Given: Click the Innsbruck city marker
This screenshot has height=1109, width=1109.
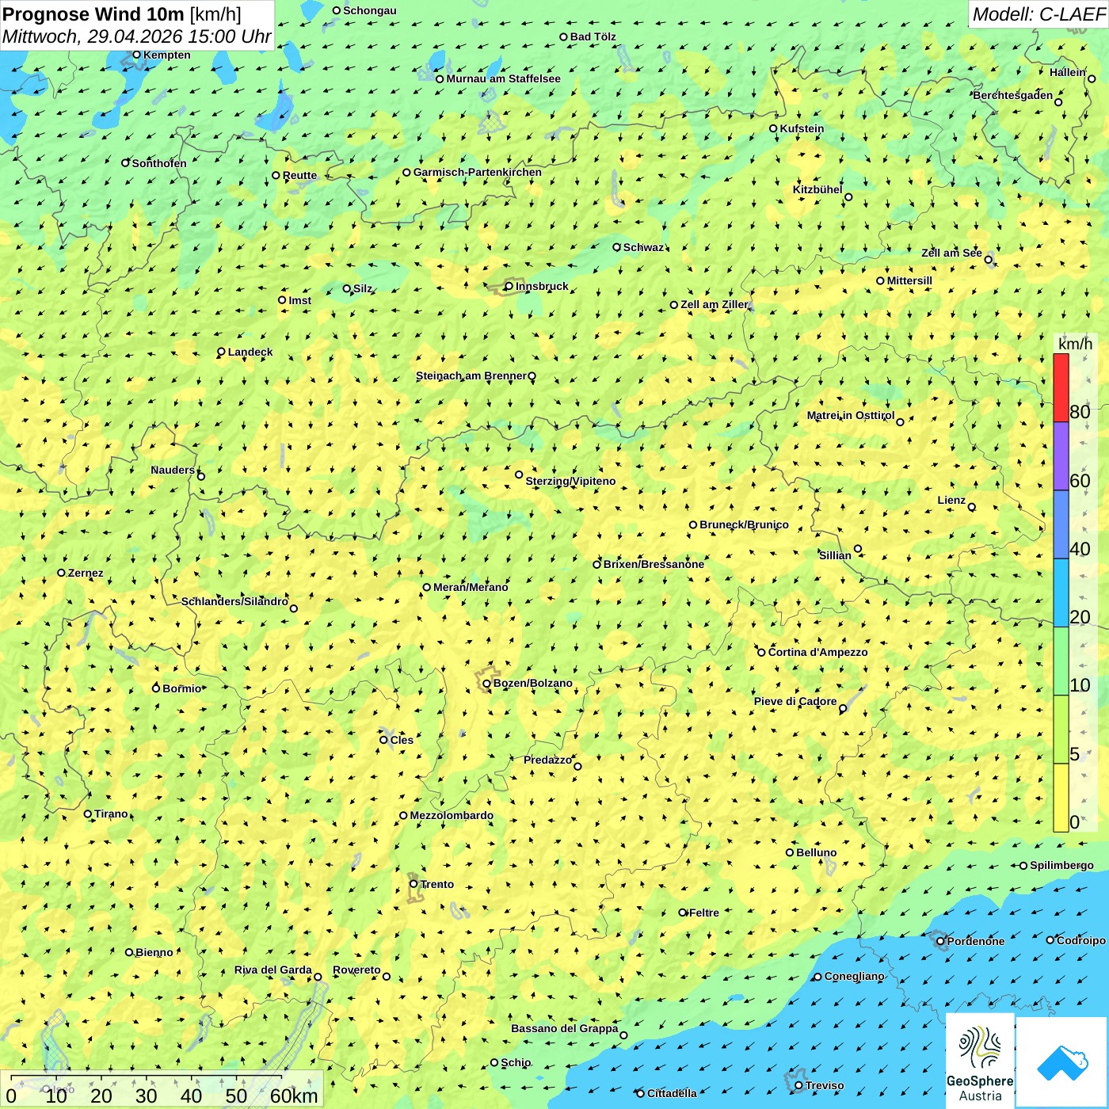Looking at the screenshot, I should coord(509,286).
